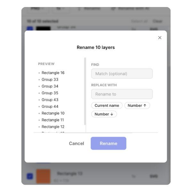This screenshot has width=192, height=192.
Task: Click the Find match input field
Action: pos(122,74)
